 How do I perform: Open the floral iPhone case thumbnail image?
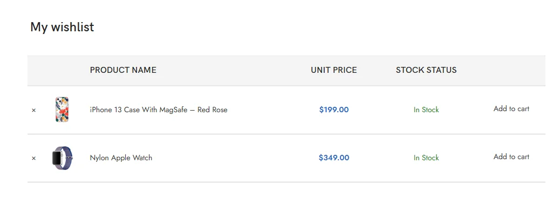tap(62, 110)
